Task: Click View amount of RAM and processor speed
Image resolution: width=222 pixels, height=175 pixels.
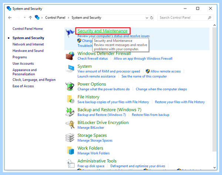Action: pyautogui.click(x=109, y=71)
